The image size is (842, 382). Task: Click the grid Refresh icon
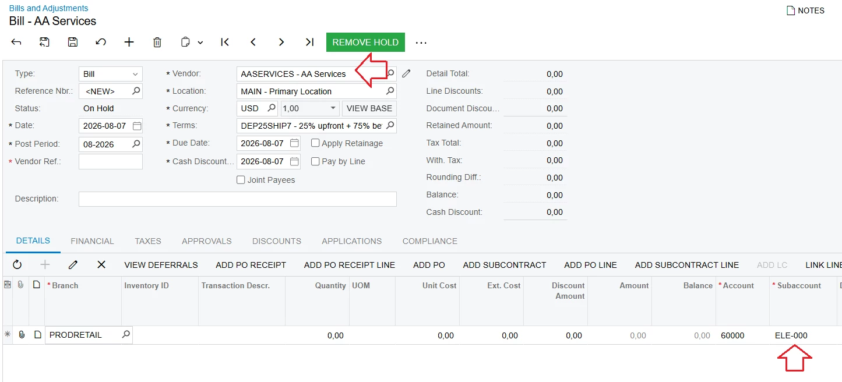pyautogui.click(x=17, y=264)
